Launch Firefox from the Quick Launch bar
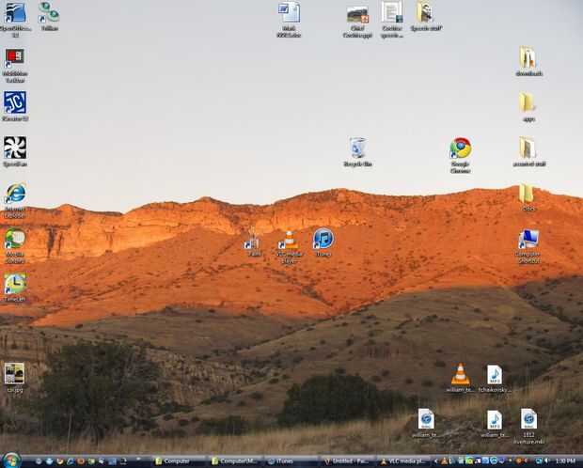The width and height of the screenshot is (583, 468). pos(60,461)
